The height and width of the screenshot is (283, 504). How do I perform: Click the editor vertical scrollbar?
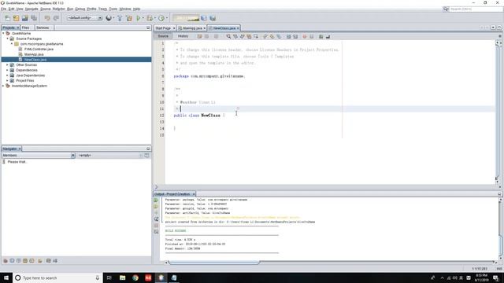pyautogui.click(x=498, y=112)
